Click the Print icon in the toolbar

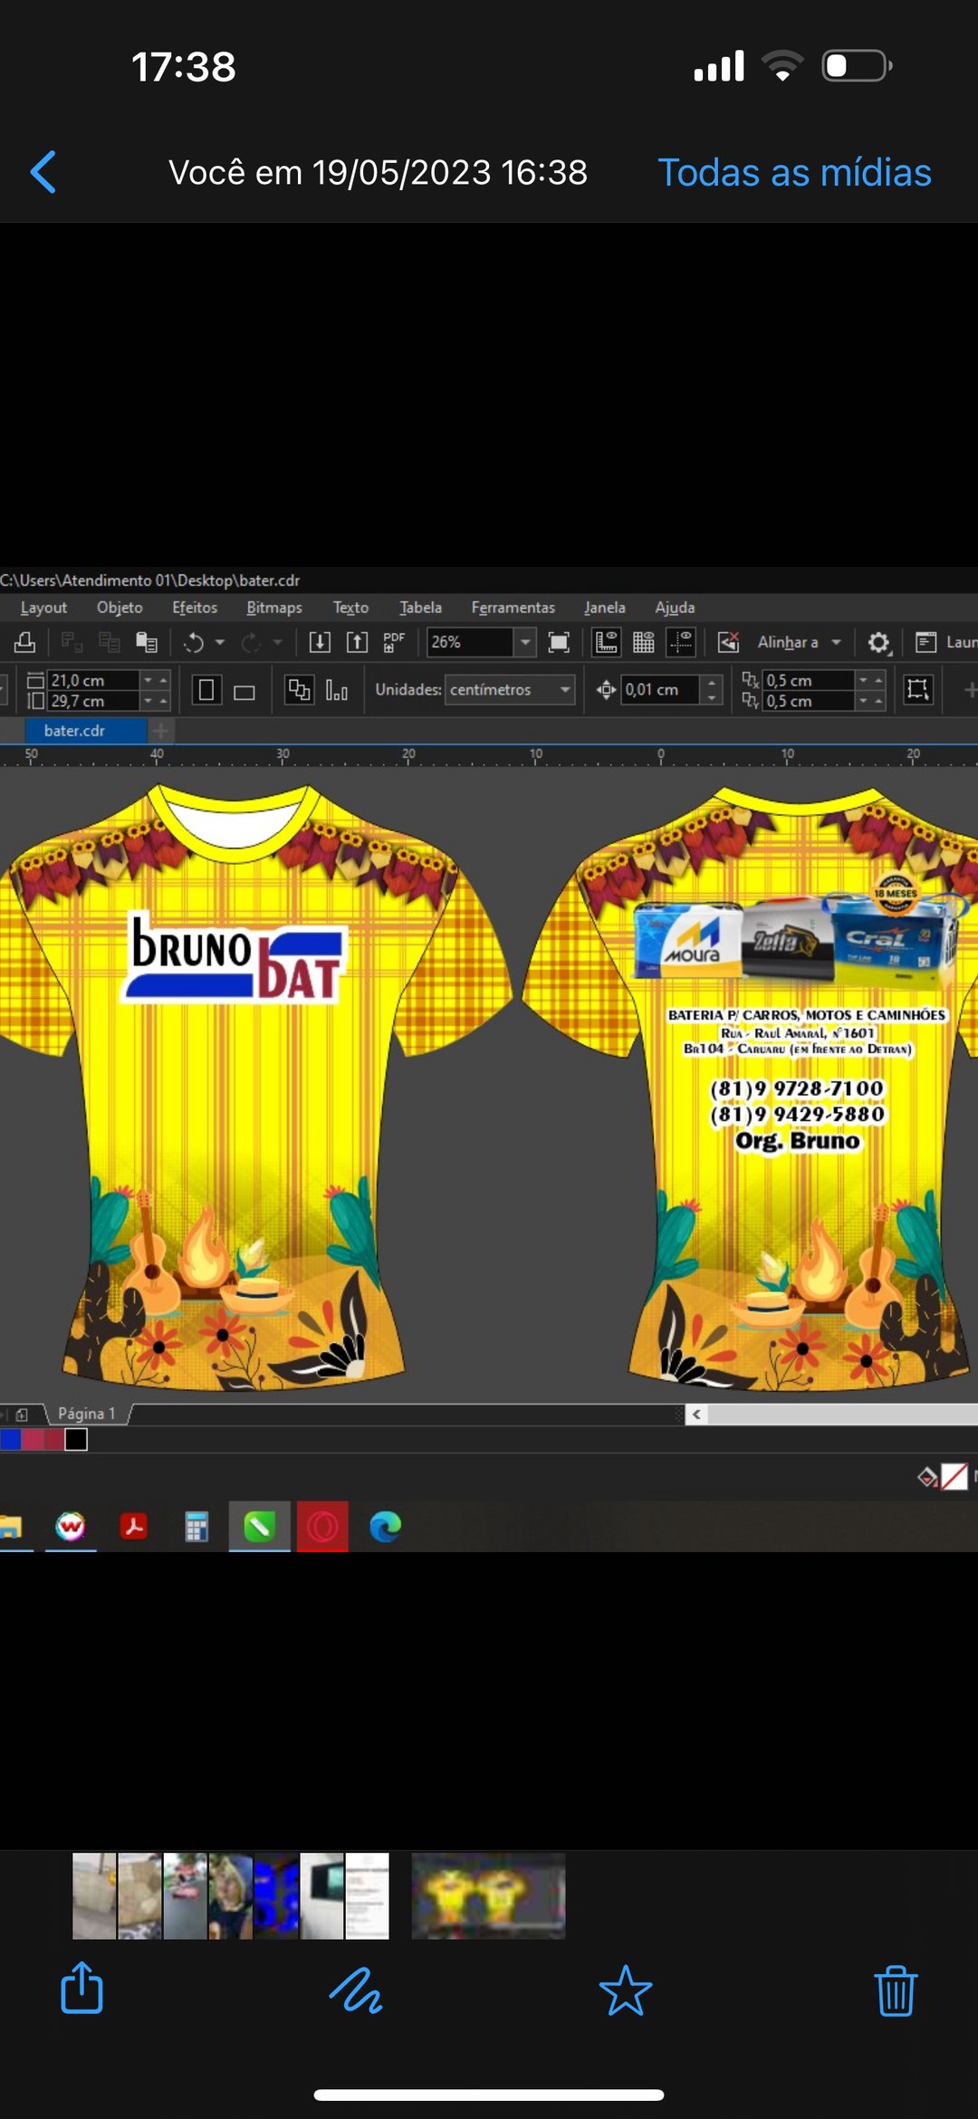point(24,643)
